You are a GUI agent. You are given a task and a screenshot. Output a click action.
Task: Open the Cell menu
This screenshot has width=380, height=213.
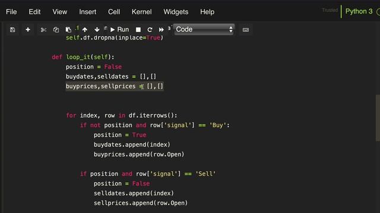114,12
